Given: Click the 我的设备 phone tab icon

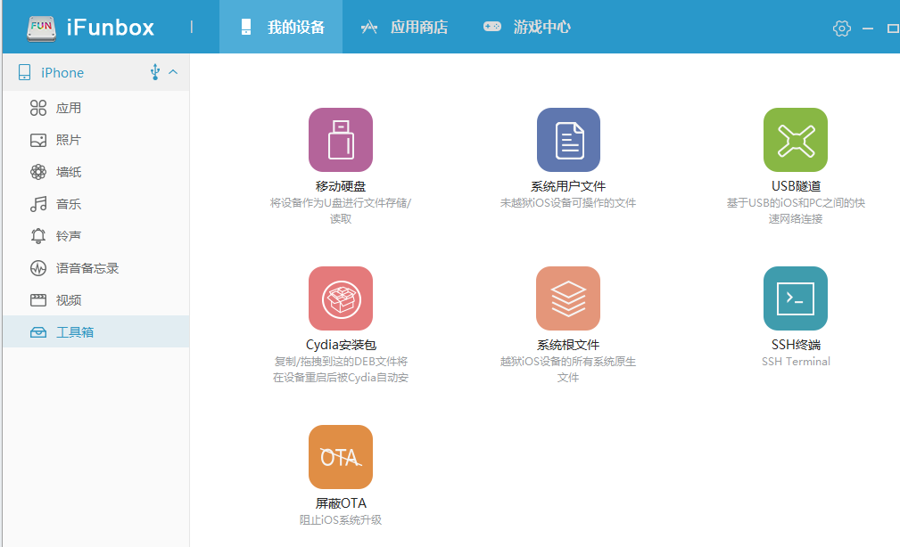Looking at the screenshot, I should [245, 27].
